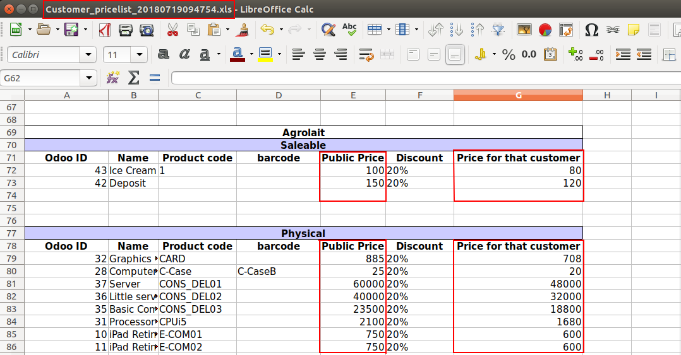
Task: Apply the dark red font color swatch
Action: (x=238, y=55)
